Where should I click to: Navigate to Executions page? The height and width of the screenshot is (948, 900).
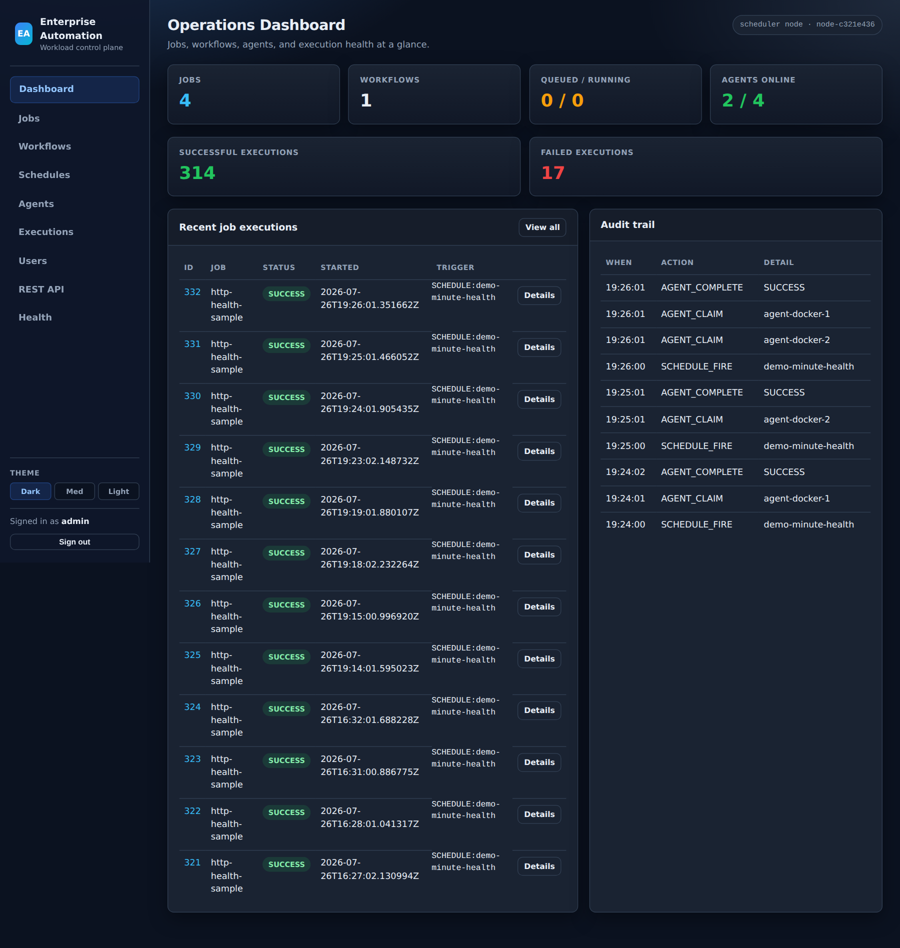(x=74, y=232)
